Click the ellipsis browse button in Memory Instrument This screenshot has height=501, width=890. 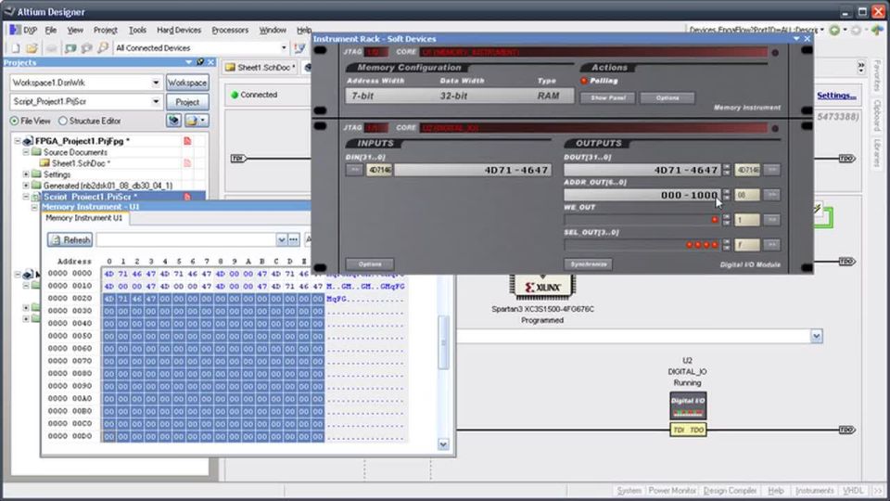click(x=294, y=239)
